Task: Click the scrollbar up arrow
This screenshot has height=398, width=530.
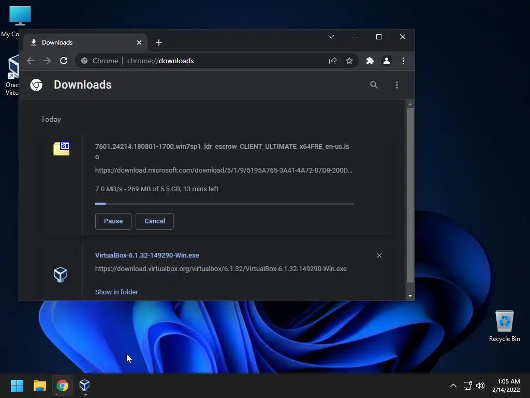Action: point(410,104)
